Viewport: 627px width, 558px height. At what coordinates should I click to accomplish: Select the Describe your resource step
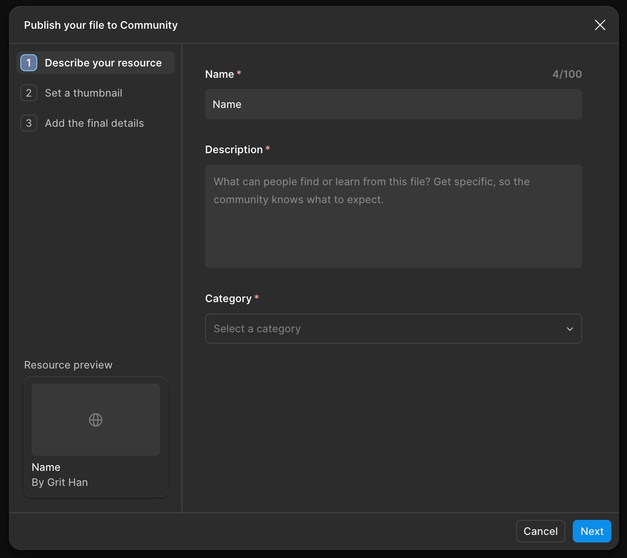103,63
